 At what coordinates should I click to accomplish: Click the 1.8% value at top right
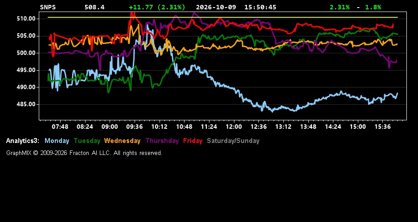[x=373, y=7]
